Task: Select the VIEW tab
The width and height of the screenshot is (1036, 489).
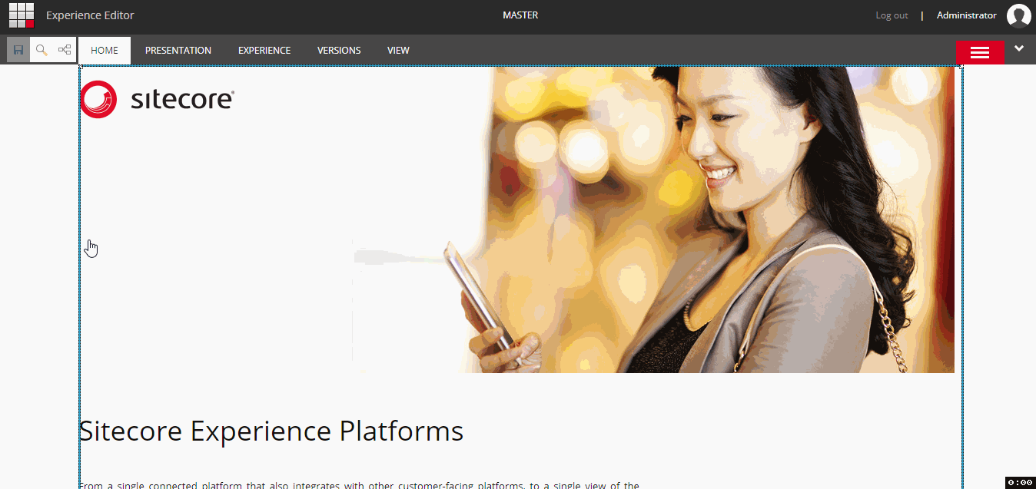Action: (x=398, y=51)
